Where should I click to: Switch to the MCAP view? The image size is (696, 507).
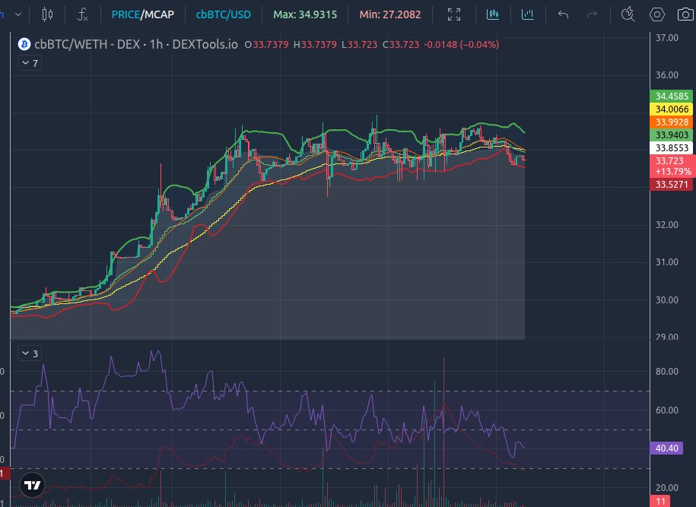158,14
